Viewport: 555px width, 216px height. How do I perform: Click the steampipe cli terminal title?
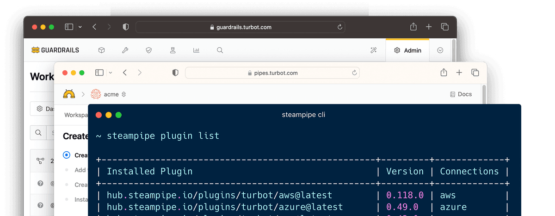(x=303, y=115)
